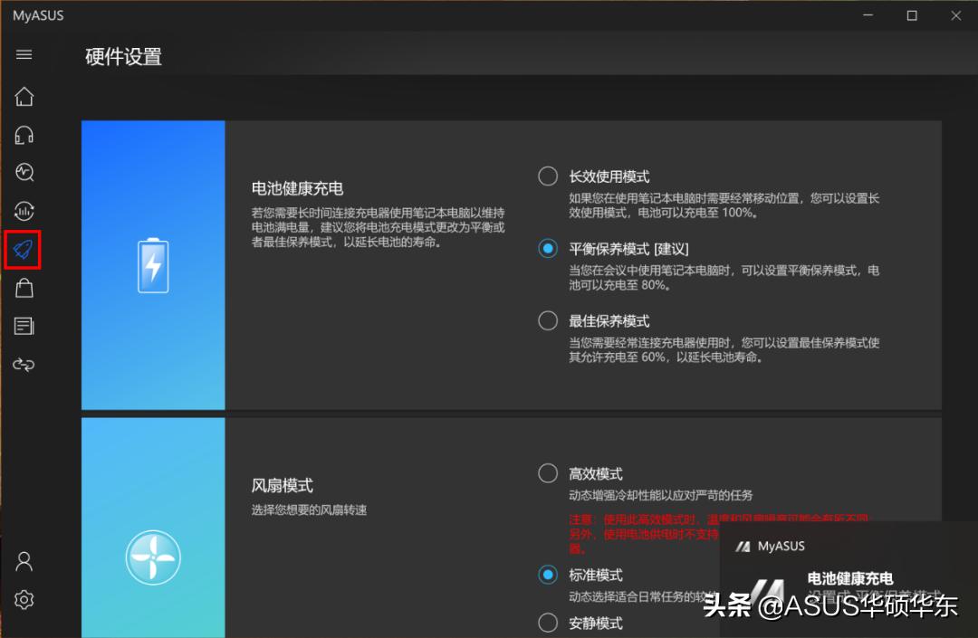Open the news and updates icon
Image resolution: width=978 pixels, height=638 pixels.
[x=24, y=326]
